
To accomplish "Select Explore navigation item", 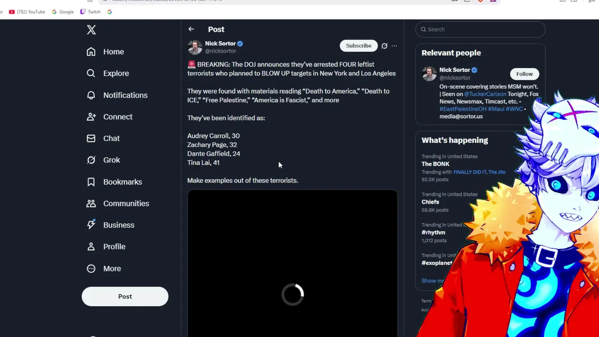I will pos(116,73).
